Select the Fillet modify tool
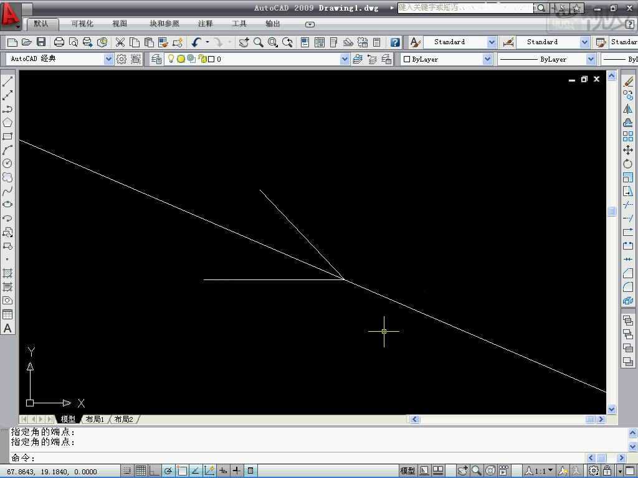 [x=628, y=287]
